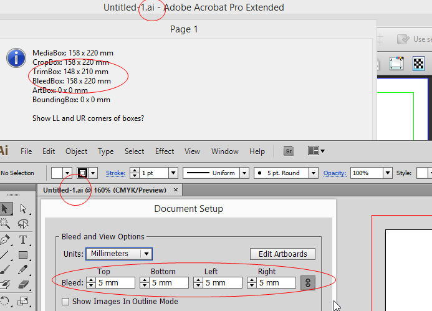Viewport: 432px width, 311px height.
Task: Activate the Pencil tool
Action: [23, 270]
